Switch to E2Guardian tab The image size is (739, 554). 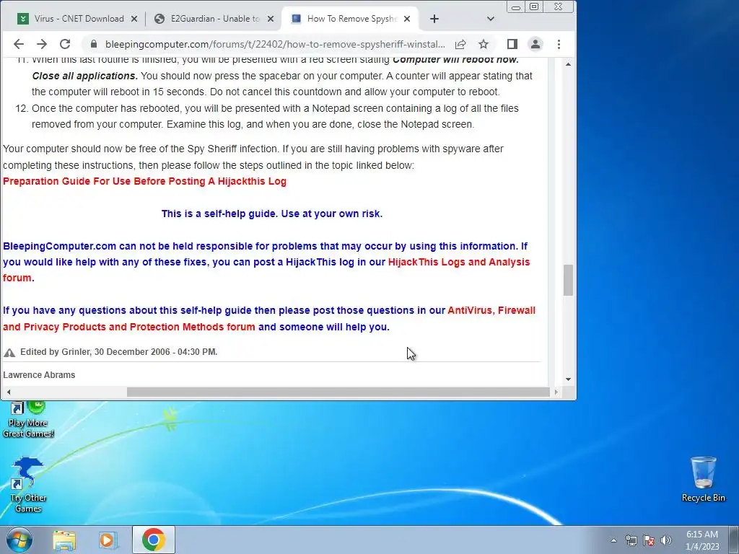(x=214, y=19)
